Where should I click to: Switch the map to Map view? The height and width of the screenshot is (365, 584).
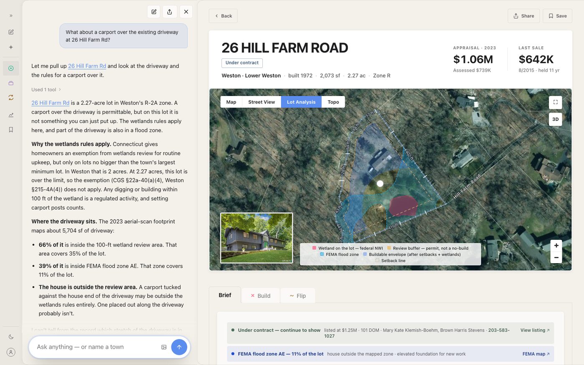[231, 102]
